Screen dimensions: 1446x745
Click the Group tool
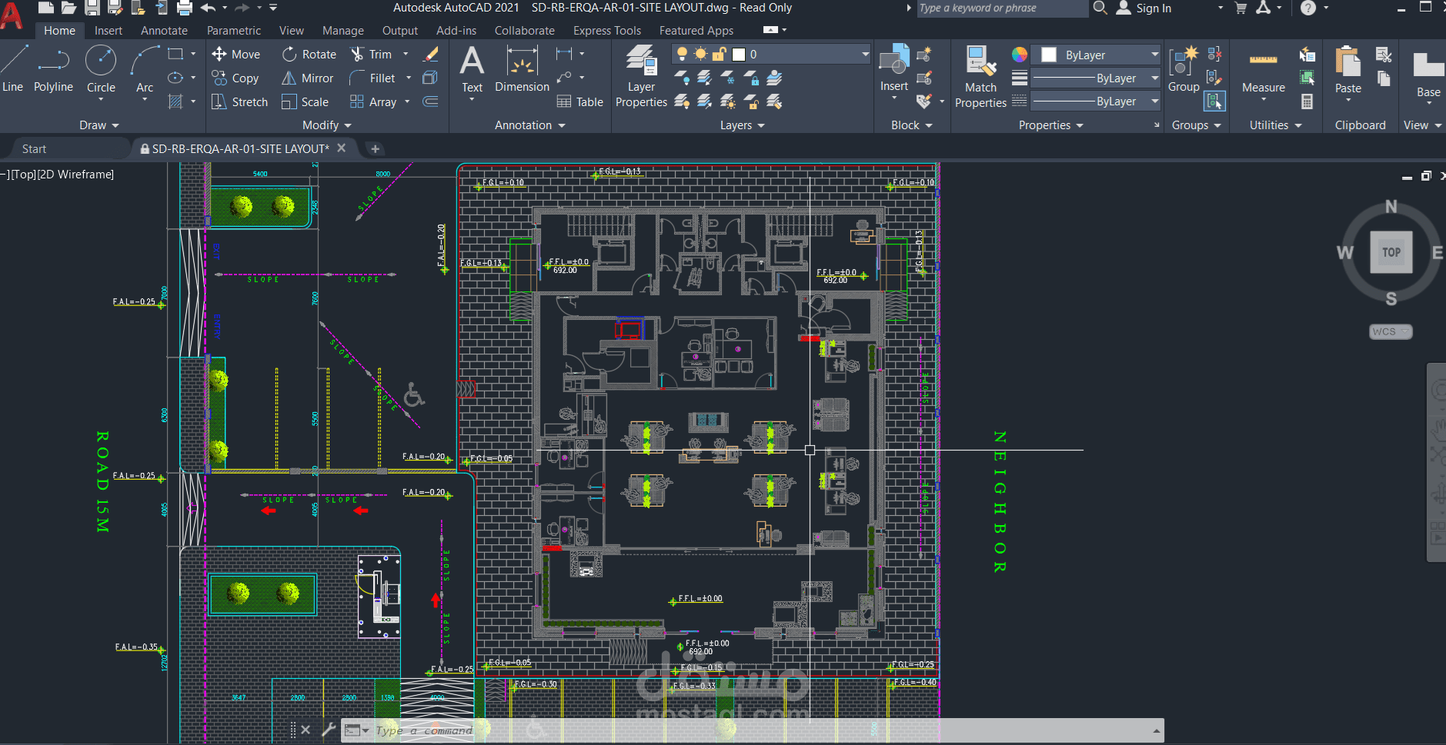tap(1184, 69)
